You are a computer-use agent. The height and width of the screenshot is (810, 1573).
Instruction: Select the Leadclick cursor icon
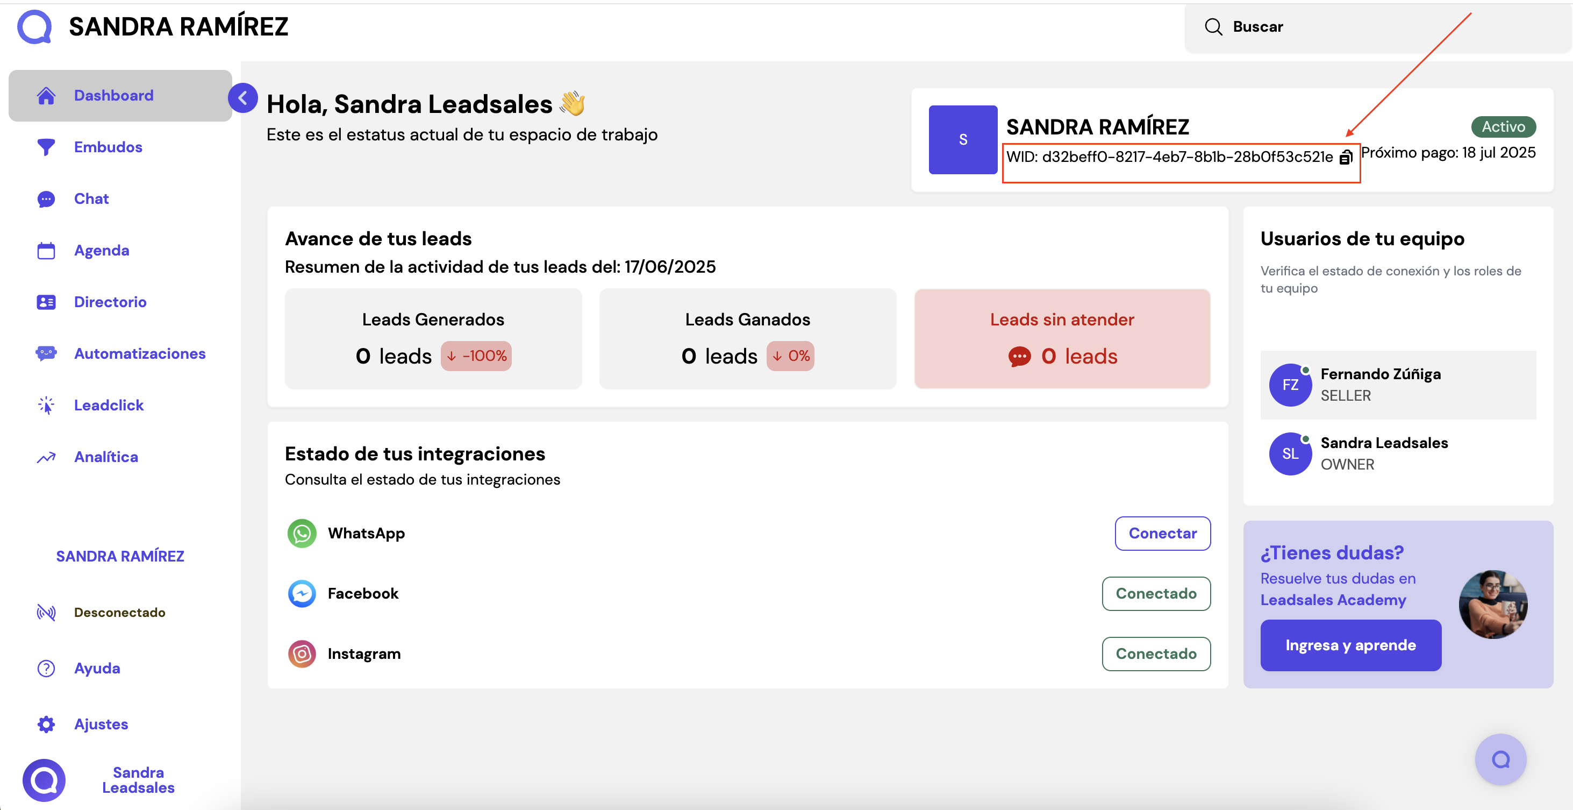(46, 406)
